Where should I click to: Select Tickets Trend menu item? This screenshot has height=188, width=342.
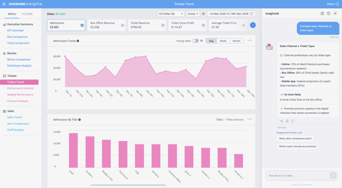19,82
